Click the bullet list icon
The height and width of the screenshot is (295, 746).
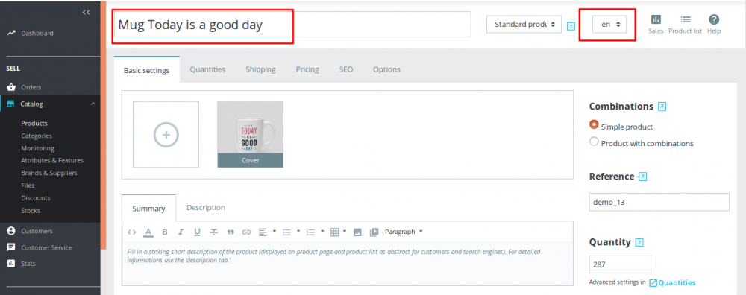click(287, 232)
